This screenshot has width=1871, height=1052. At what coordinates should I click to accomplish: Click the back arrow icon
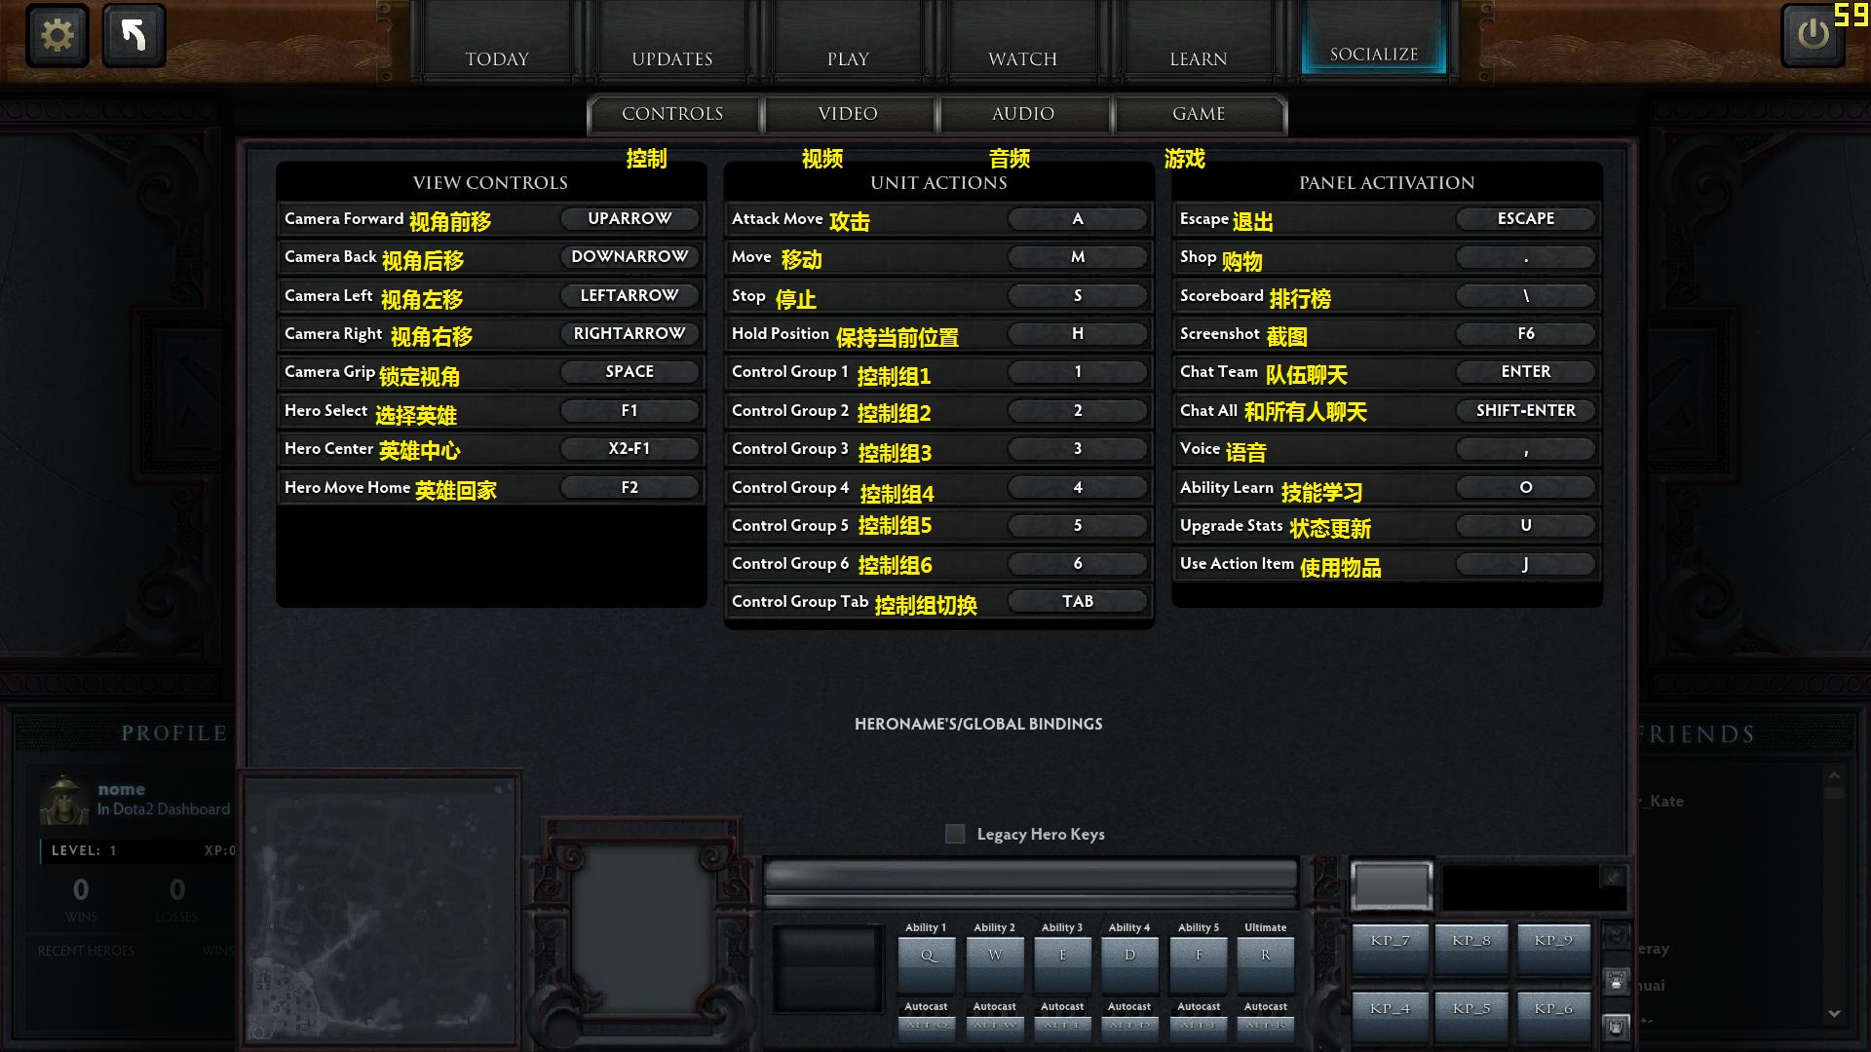tap(134, 35)
